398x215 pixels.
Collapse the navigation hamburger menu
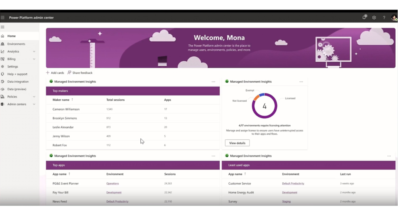pyautogui.click(x=3, y=27)
